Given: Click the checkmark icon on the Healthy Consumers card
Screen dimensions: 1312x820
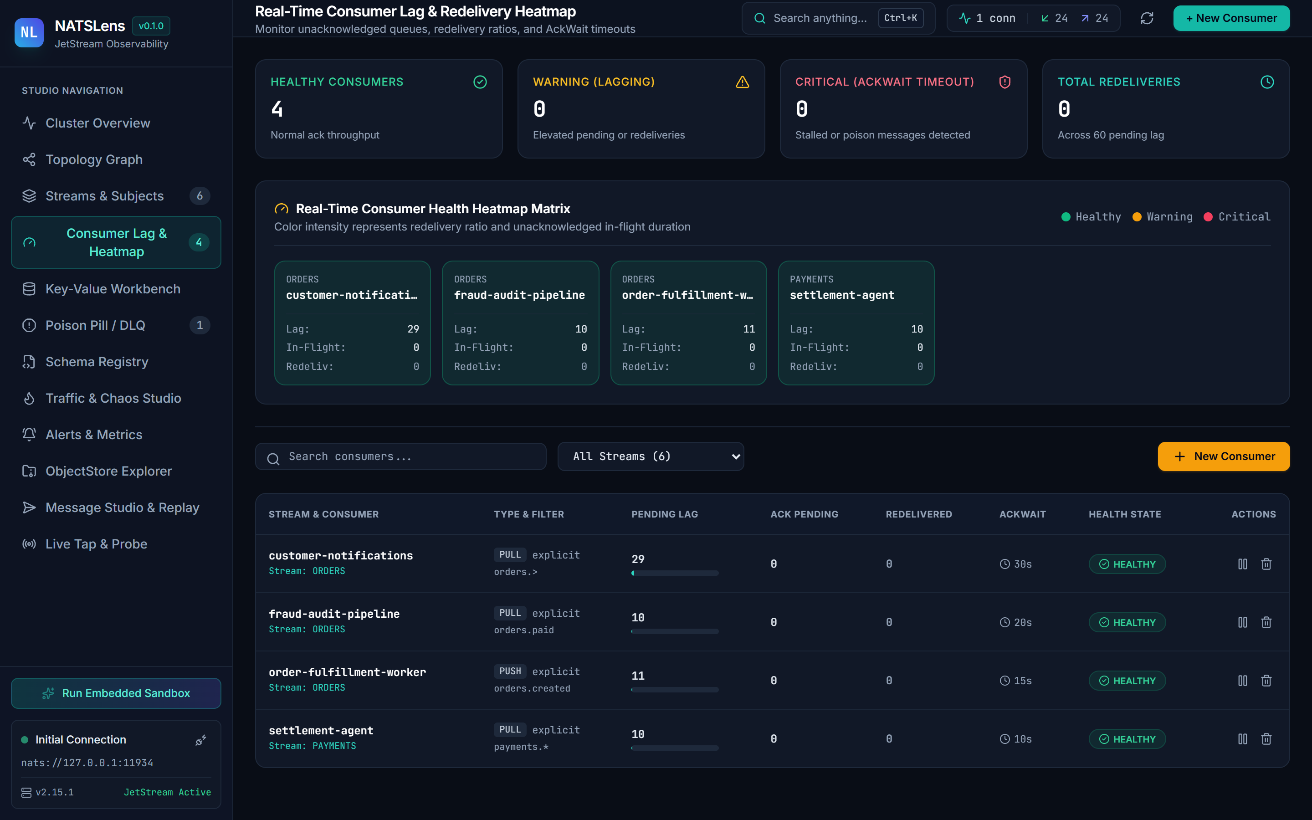Looking at the screenshot, I should coord(480,82).
